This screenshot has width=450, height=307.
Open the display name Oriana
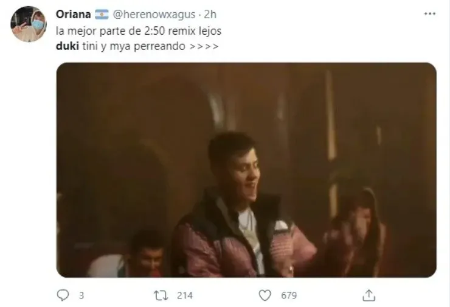click(x=73, y=14)
